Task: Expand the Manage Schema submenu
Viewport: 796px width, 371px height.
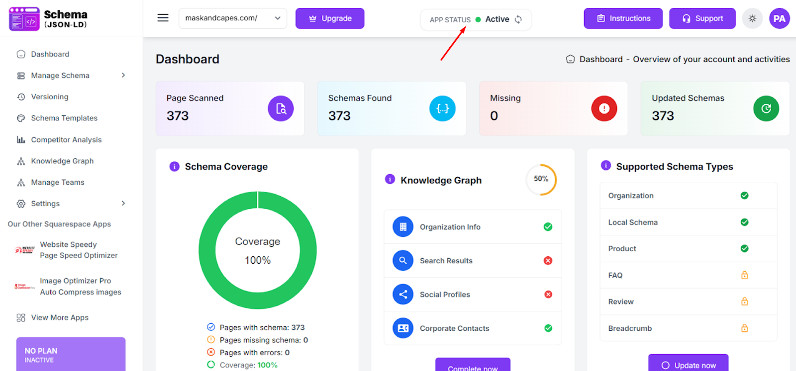Action: click(x=123, y=75)
